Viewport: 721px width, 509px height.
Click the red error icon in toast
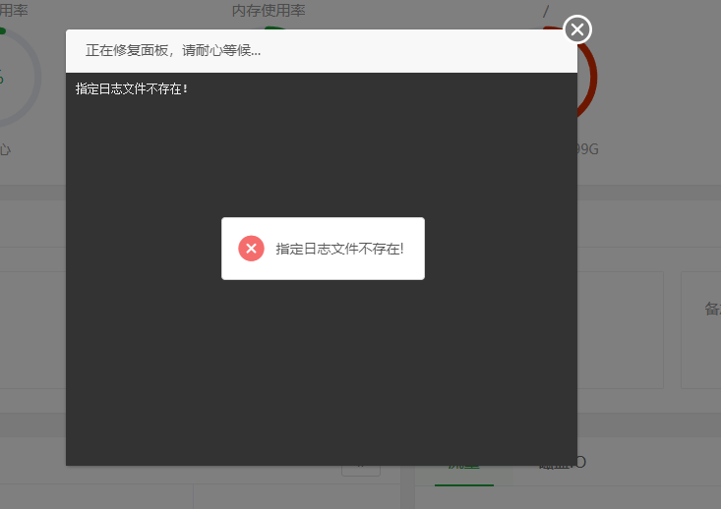tap(251, 249)
